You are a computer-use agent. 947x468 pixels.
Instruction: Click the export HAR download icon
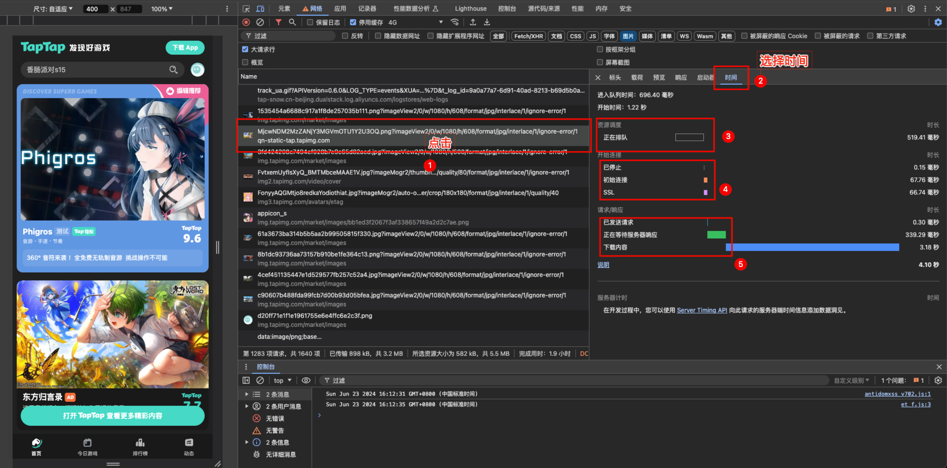pyautogui.click(x=487, y=22)
